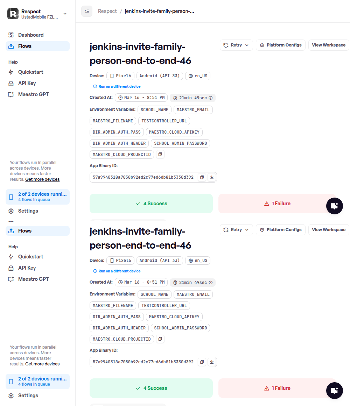The width and height of the screenshot is (350, 406).
Task: Go to Dashboard in the sidebar
Action: [x=31, y=35]
